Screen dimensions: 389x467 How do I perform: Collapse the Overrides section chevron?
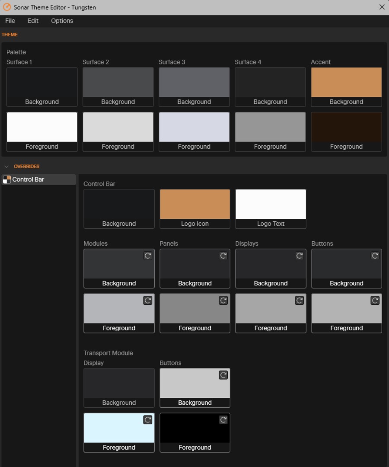[x=6, y=166]
